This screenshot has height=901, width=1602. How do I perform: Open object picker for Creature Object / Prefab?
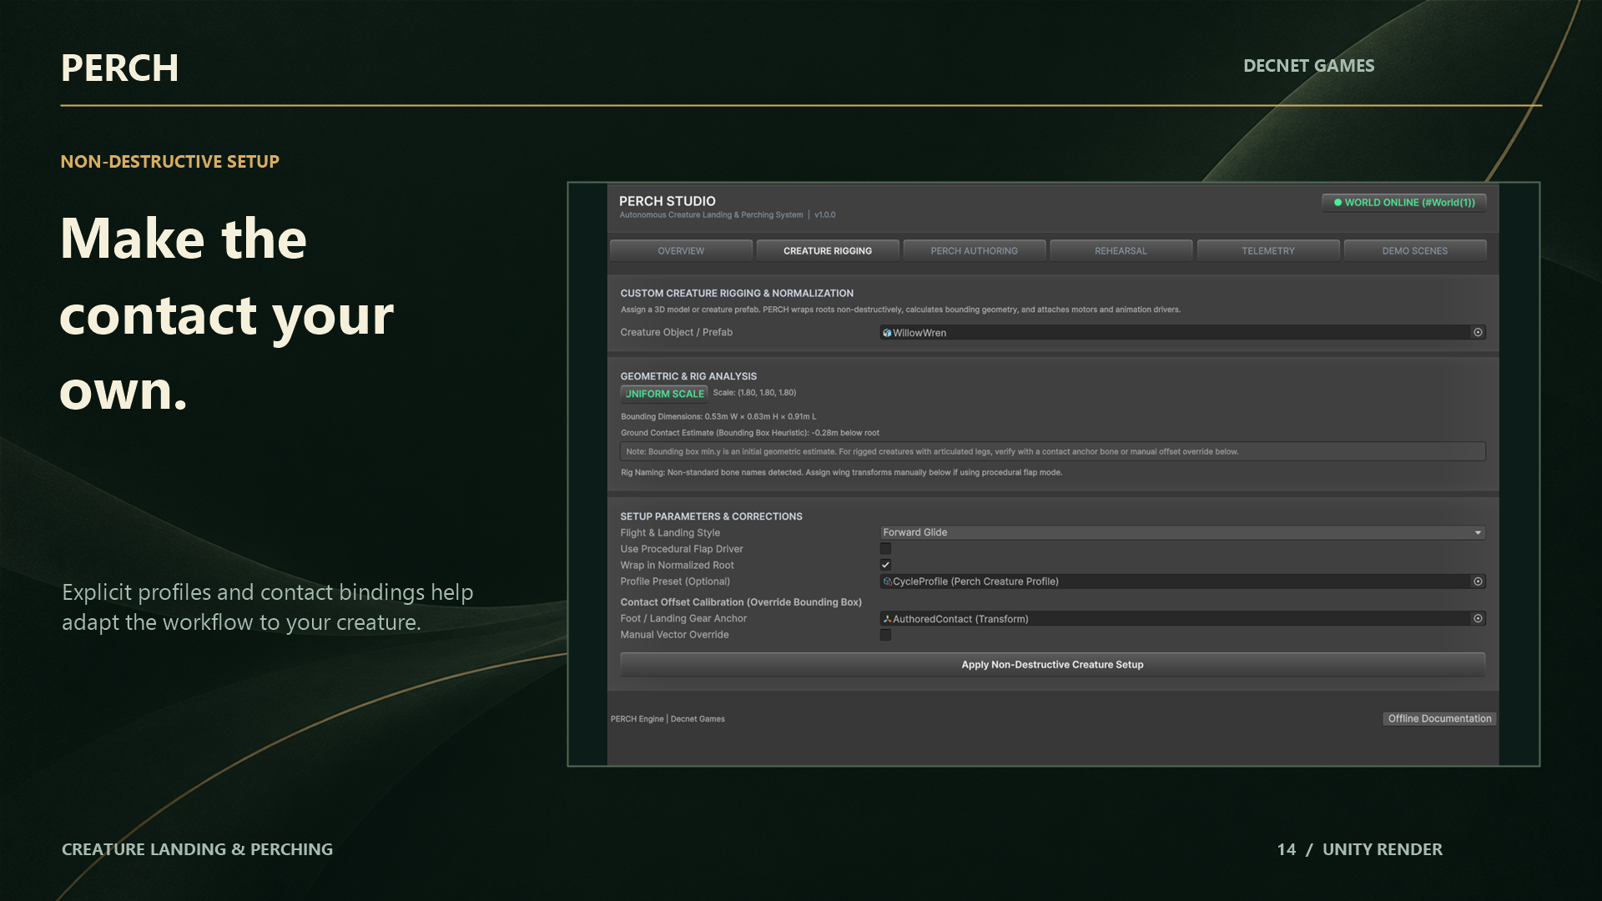(x=1478, y=332)
